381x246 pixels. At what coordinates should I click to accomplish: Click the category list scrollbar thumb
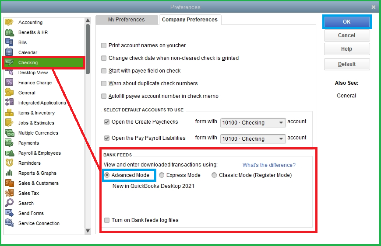[x=88, y=49]
